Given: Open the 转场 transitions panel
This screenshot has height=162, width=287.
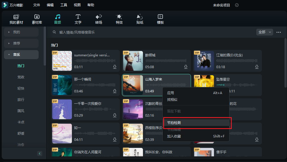Looking at the screenshot, I should [x=99, y=19].
